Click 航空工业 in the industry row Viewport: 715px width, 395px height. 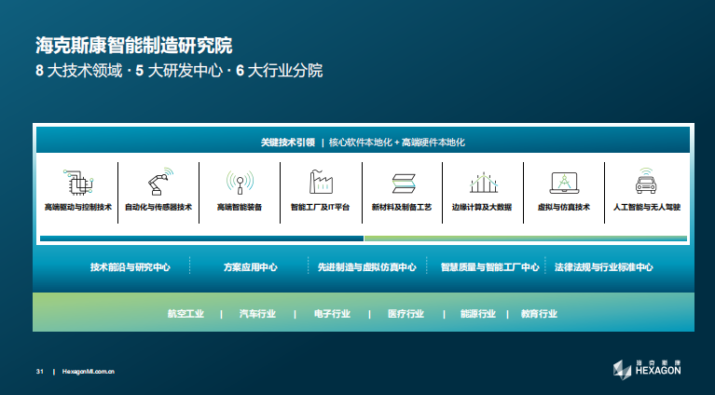[186, 314]
